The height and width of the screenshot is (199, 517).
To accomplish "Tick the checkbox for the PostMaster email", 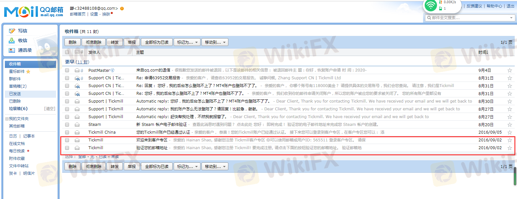I will click(67, 70).
